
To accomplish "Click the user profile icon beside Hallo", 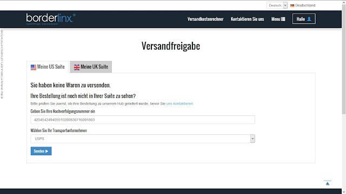I will coord(309,19).
